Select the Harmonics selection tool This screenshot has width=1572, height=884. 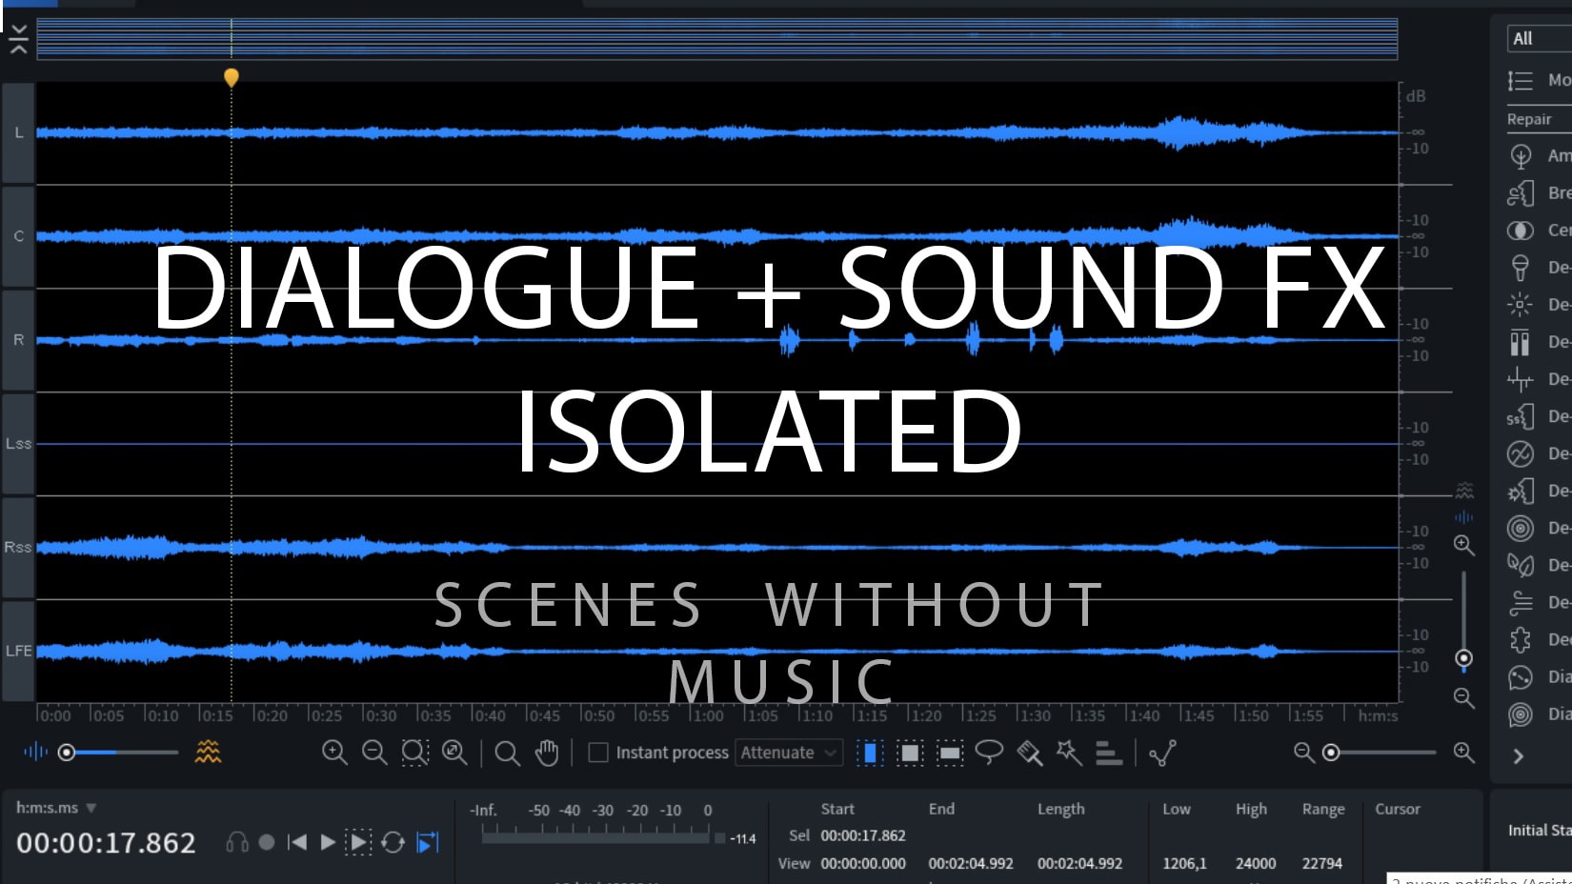1108,753
